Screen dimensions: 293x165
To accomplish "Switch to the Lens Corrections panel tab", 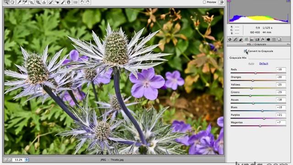I will [257, 39].
